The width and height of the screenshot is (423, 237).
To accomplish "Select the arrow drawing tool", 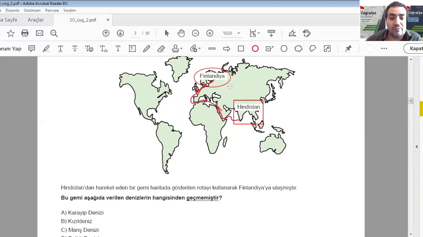I will pos(226,49).
